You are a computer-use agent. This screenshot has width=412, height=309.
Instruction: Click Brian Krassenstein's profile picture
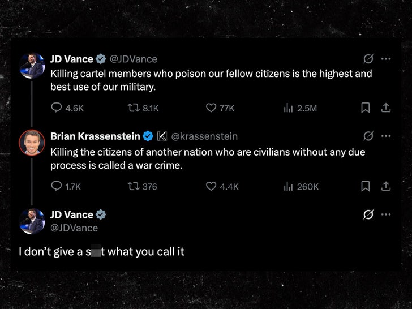coord(32,143)
